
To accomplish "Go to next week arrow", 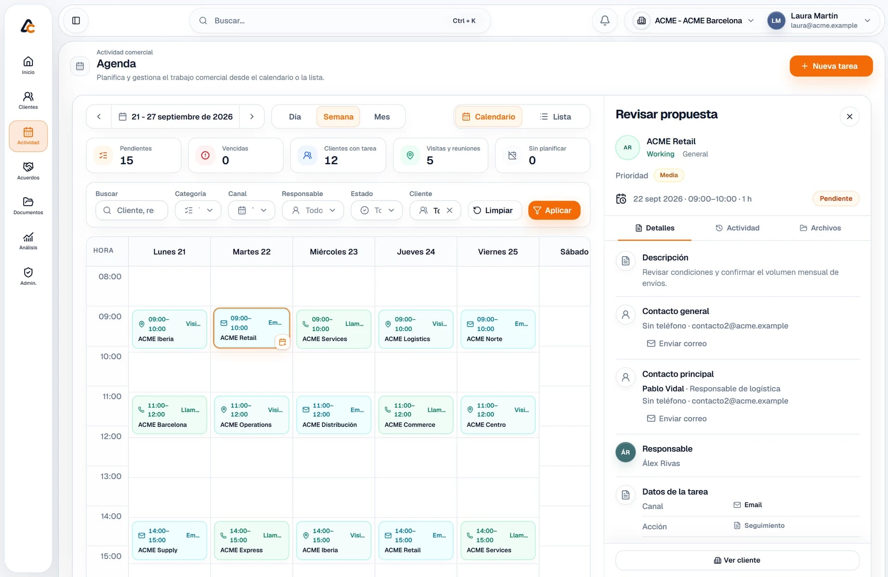I will 252,117.
